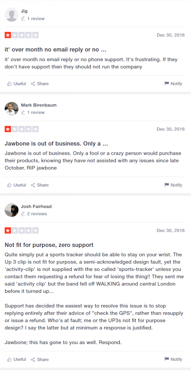The width and height of the screenshot is (191, 371).
Task: Click thumbs-up icon on Josh Fairhead's review
Action: (x=9, y=359)
